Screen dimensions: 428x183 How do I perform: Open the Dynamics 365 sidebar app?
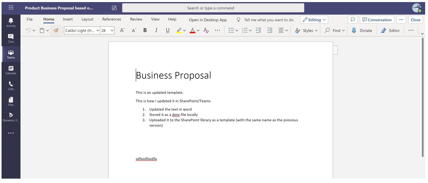[x=11, y=117]
